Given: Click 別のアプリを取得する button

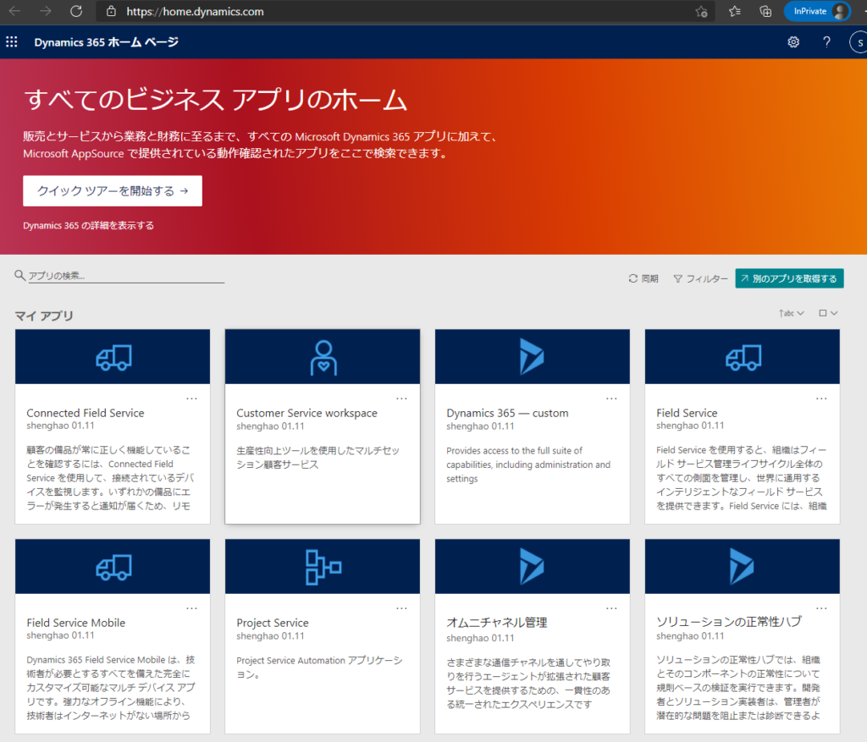Looking at the screenshot, I should (x=790, y=278).
